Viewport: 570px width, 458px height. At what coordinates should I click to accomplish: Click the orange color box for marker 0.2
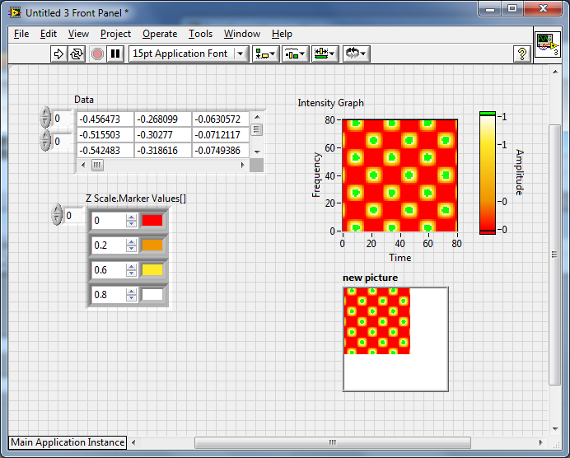pos(152,245)
